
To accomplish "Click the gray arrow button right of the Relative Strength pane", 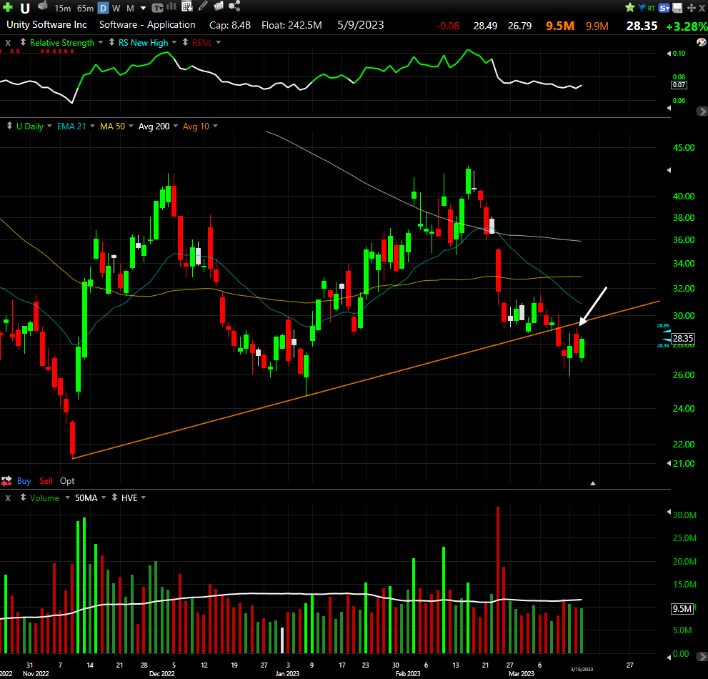I will (x=702, y=111).
